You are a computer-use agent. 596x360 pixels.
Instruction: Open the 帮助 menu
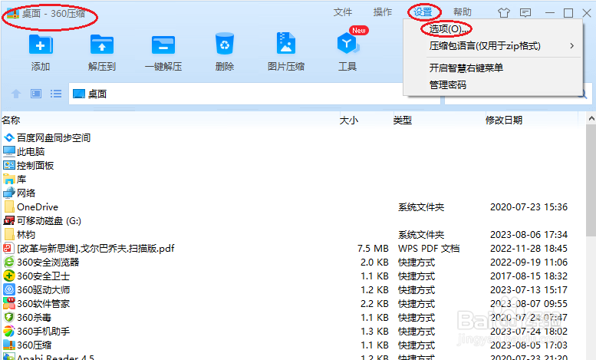point(463,12)
